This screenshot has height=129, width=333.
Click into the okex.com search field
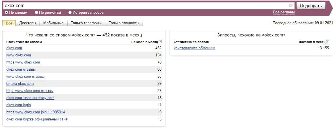click(x=143, y=6)
